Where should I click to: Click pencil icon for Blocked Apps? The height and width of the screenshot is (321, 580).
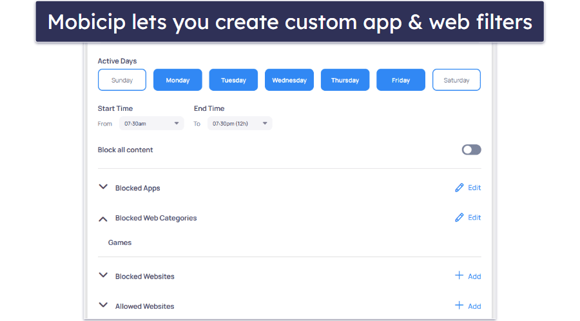click(459, 188)
